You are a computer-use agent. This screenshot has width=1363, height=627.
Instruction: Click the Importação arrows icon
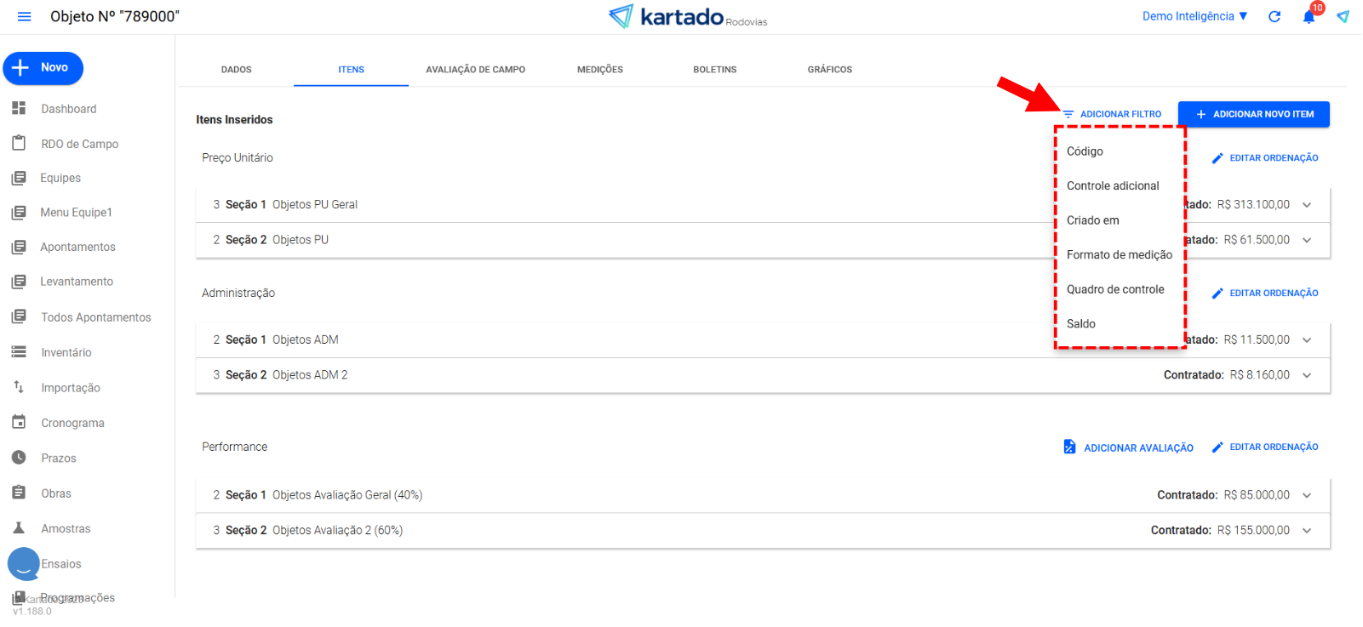click(x=19, y=388)
